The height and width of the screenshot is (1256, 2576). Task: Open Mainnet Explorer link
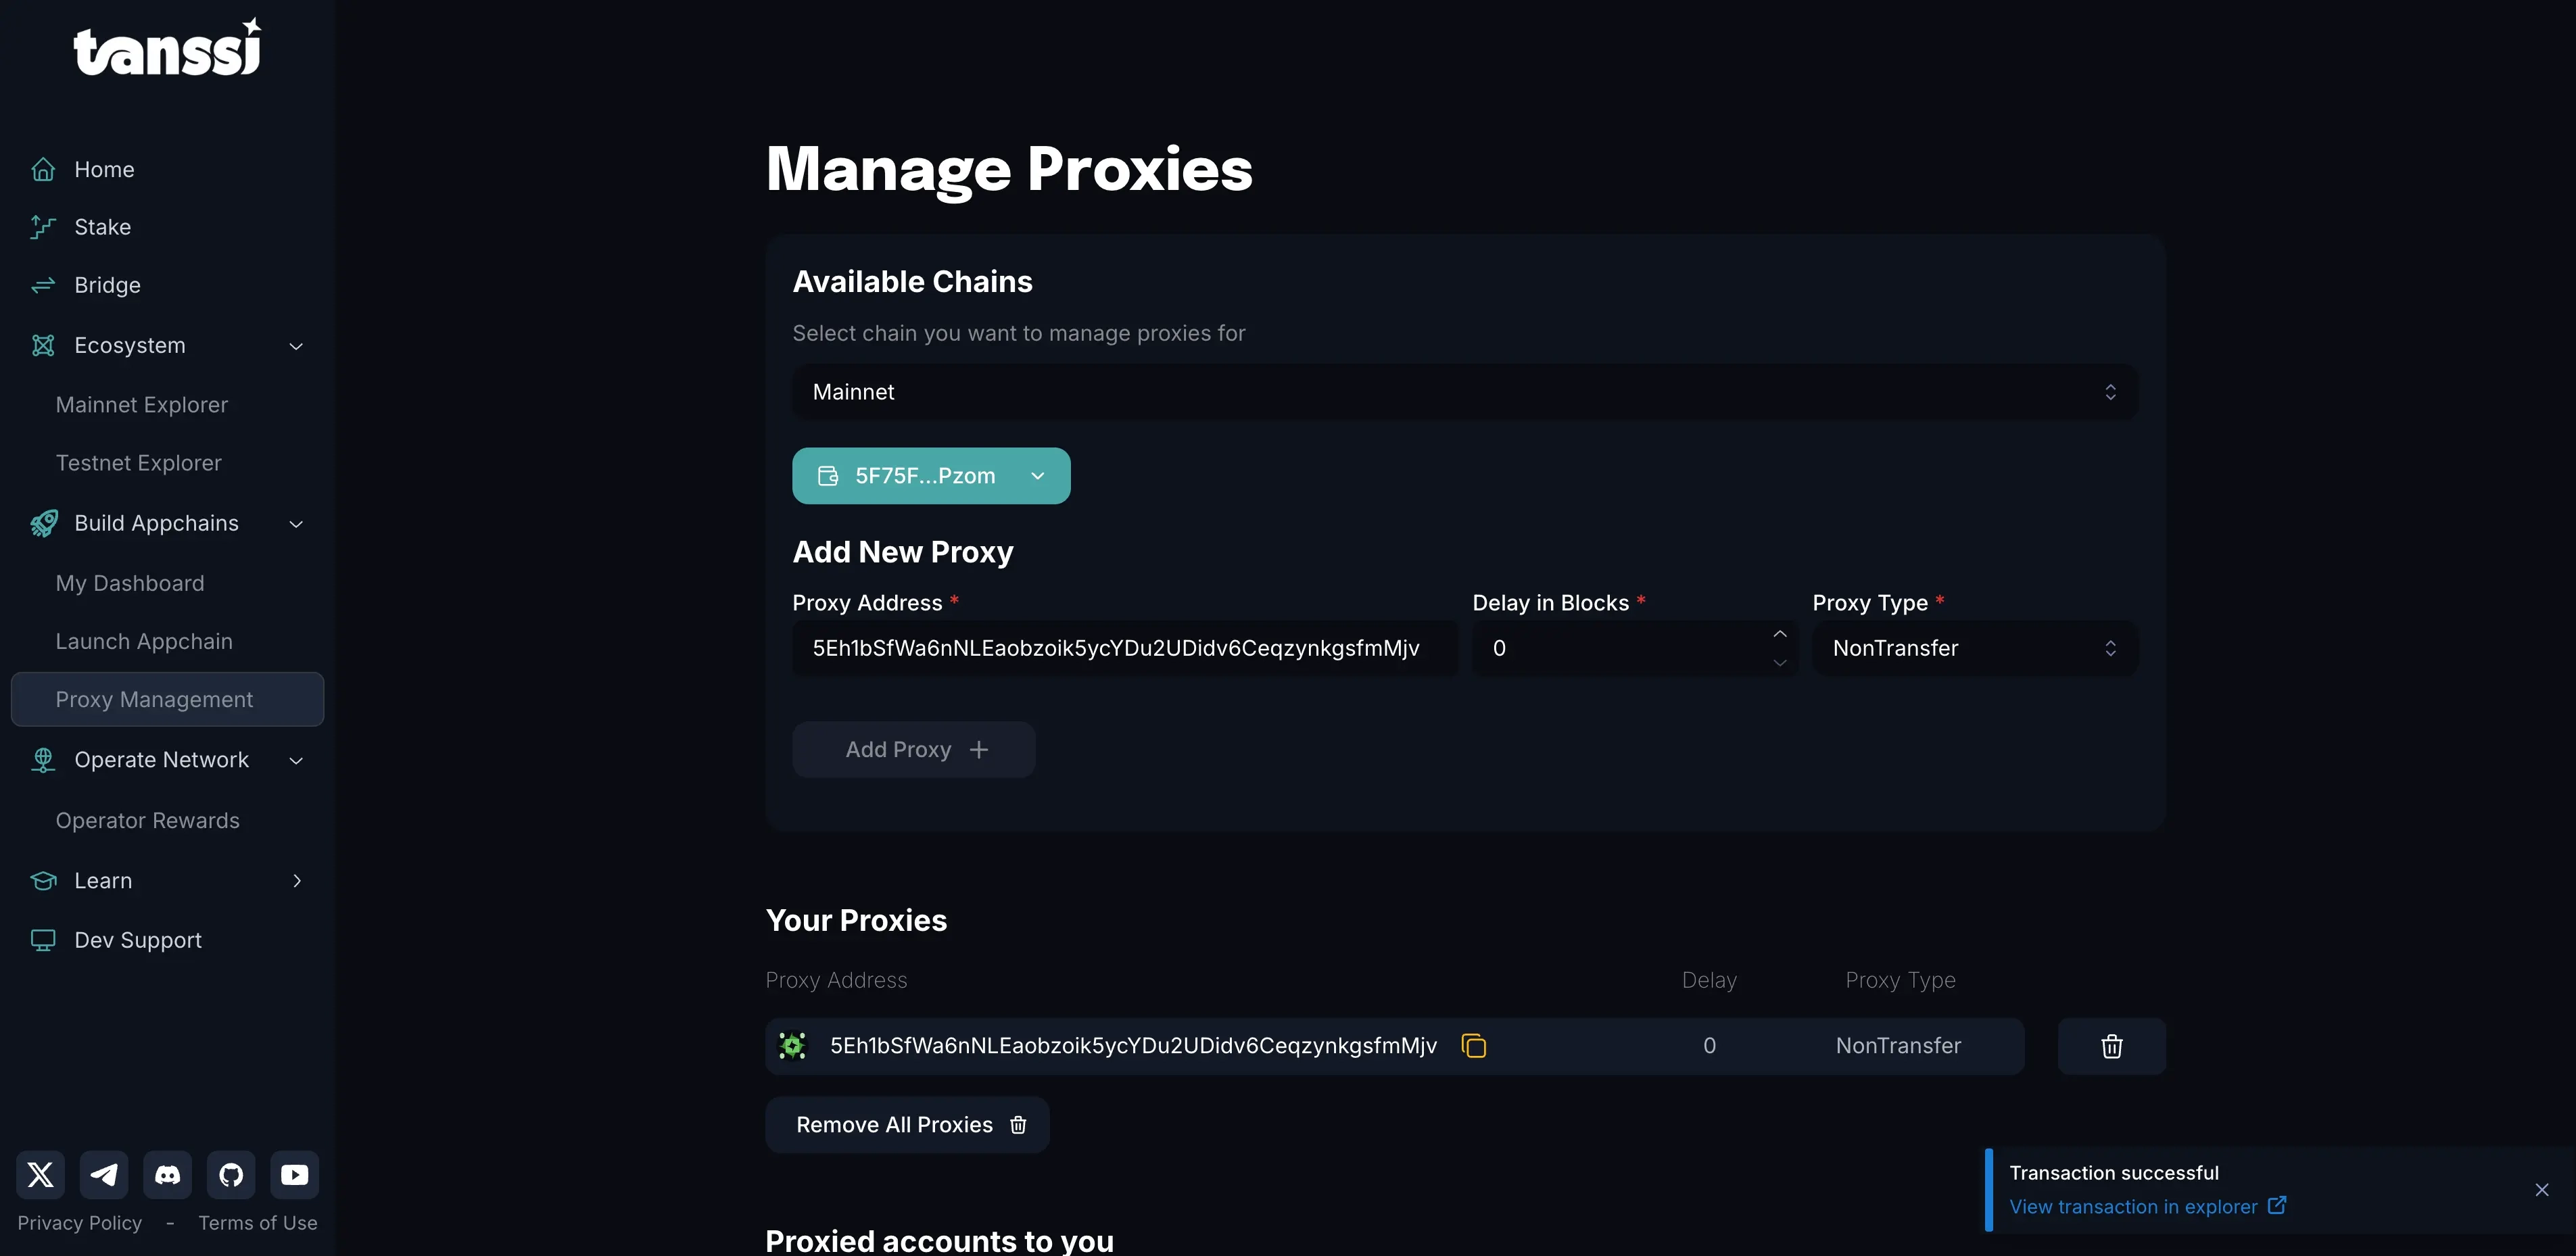[x=142, y=405]
